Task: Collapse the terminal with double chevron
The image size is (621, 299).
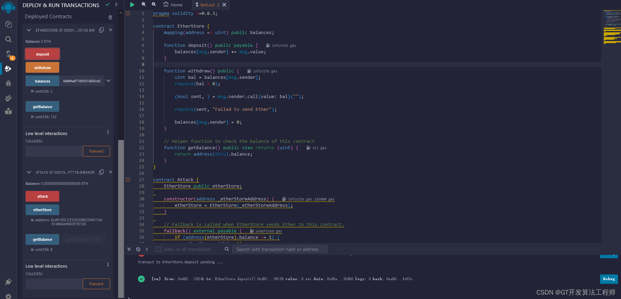Action: tap(129, 249)
